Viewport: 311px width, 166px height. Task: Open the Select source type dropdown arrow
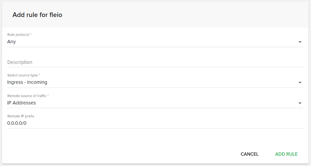tap(300, 83)
